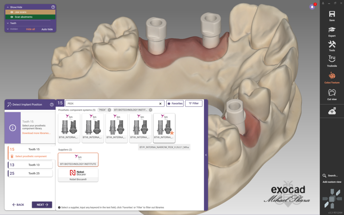Open the Download more libraries link
The image size is (344, 215).
[36, 133]
